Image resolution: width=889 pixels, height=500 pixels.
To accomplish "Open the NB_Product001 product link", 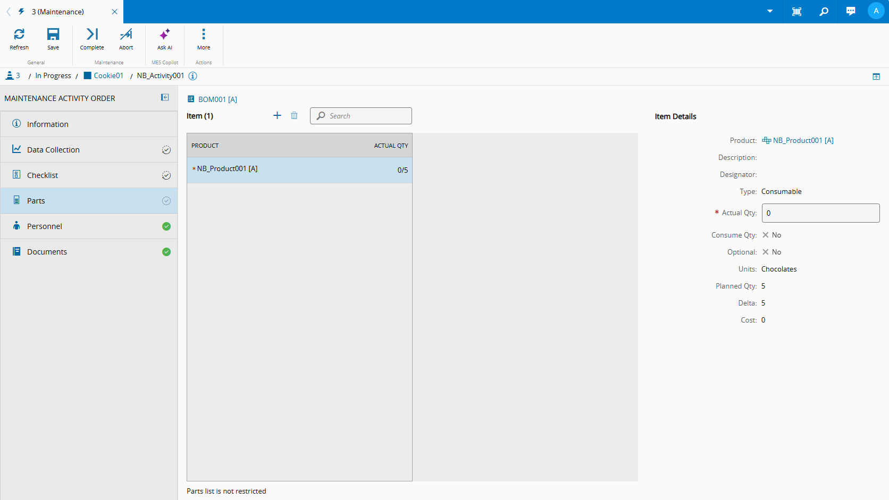I will [802, 141].
